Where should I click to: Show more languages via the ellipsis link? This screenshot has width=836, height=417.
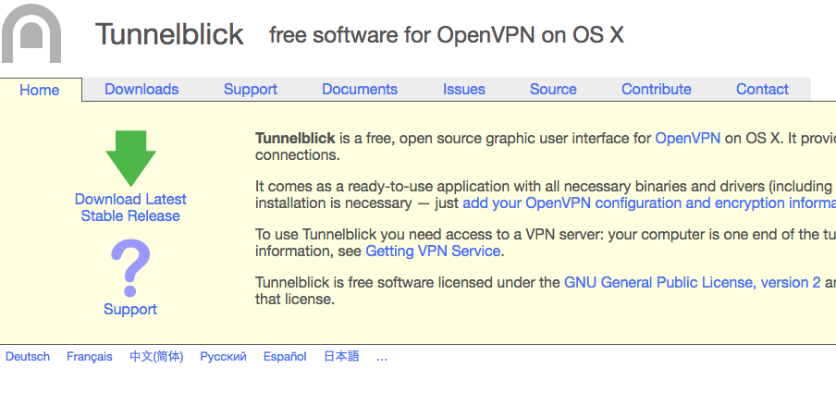(382, 357)
